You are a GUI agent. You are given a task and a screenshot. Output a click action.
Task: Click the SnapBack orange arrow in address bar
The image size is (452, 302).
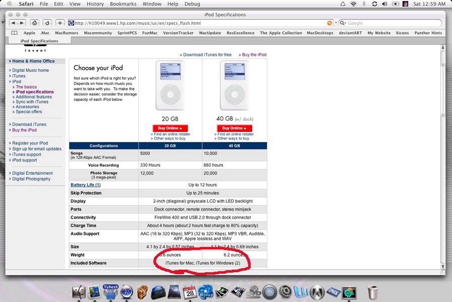point(329,23)
